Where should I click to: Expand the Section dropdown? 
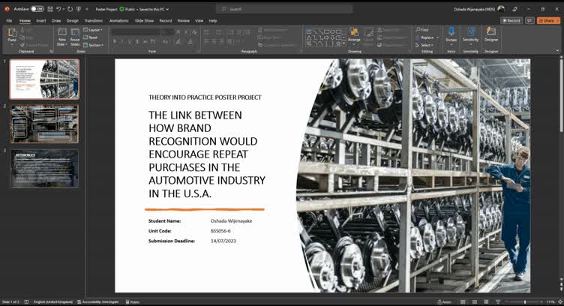tap(94, 45)
